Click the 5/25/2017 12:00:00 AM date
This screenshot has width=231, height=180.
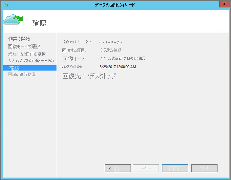118,67
